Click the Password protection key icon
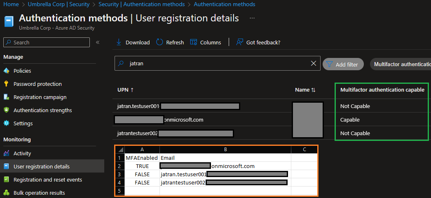 (x=7, y=84)
